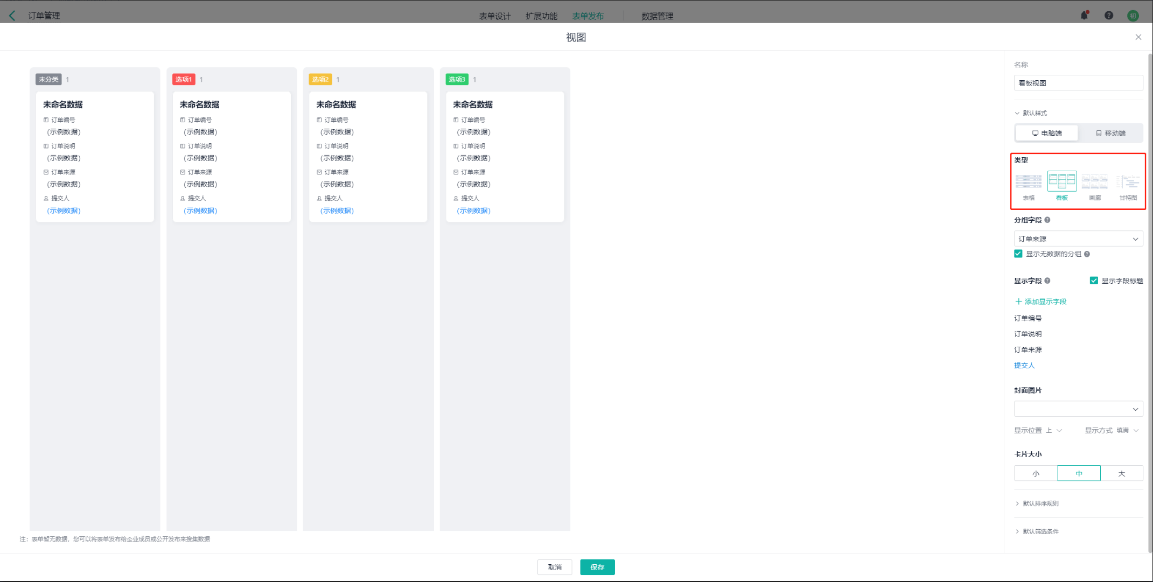Open the 订单来源 grouping field dropdown

tap(1078, 239)
